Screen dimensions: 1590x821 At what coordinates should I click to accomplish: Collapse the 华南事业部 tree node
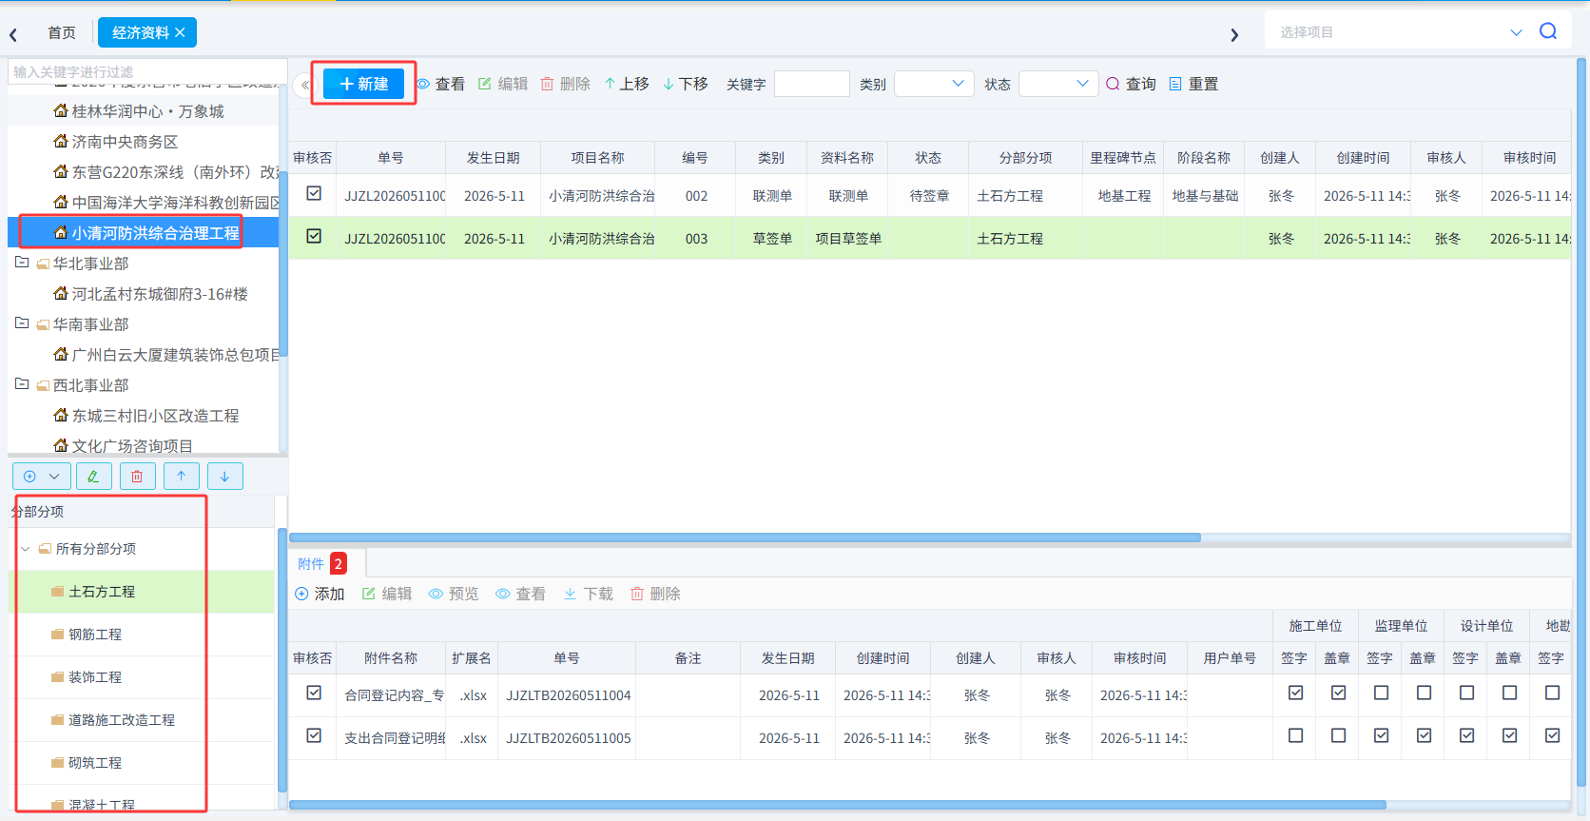(22, 323)
